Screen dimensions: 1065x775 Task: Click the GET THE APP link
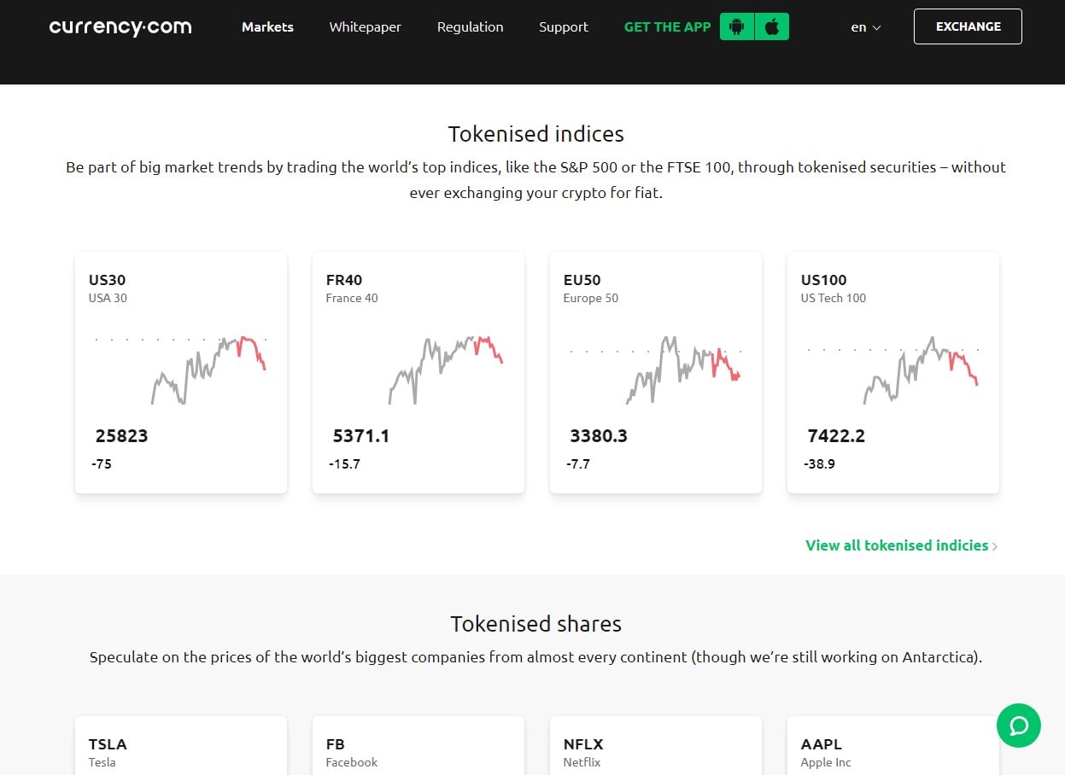[x=667, y=27]
